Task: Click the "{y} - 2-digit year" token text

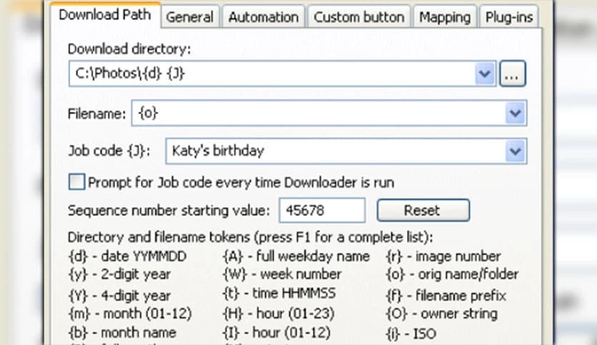Action: tap(119, 274)
